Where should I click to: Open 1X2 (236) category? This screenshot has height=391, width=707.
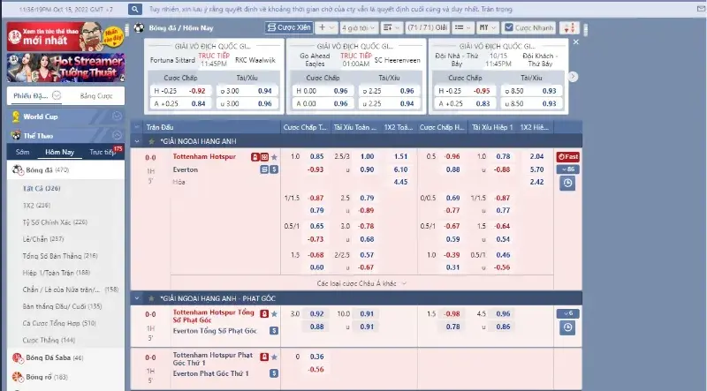click(x=36, y=205)
